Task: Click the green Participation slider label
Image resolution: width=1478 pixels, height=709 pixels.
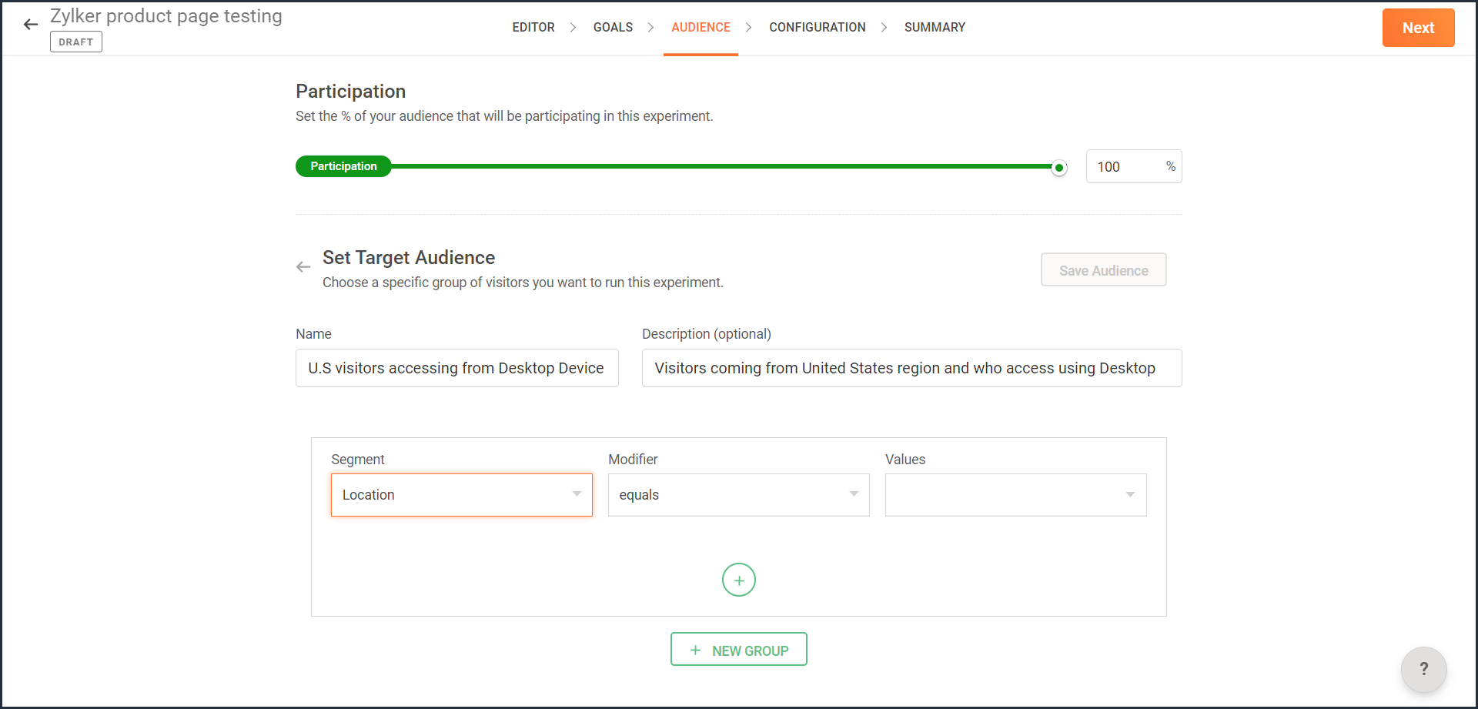Action: [x=343, y=166]
